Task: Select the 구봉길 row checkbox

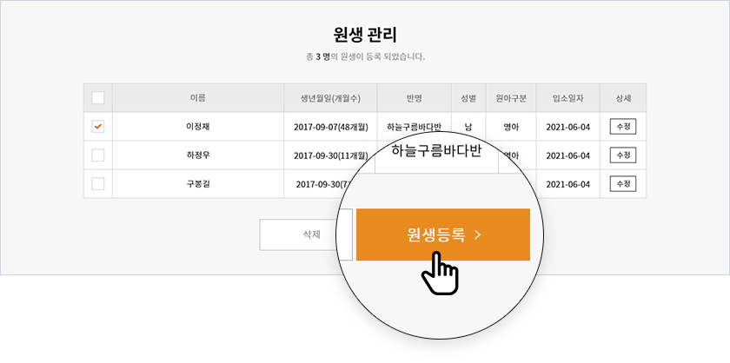Action: pos(97,184)
